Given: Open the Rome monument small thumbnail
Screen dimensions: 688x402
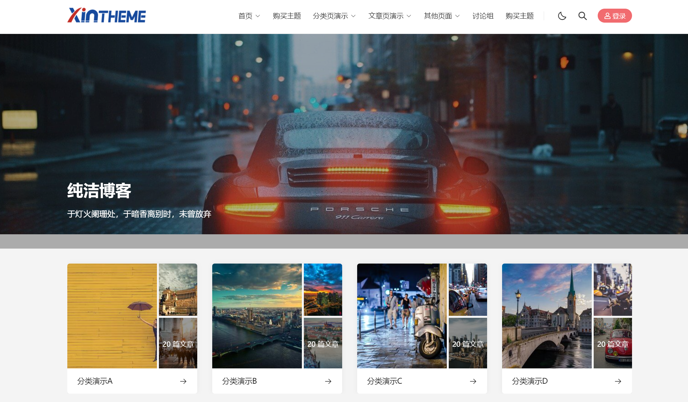Looking at the screenshot, I should click(178, 290).
